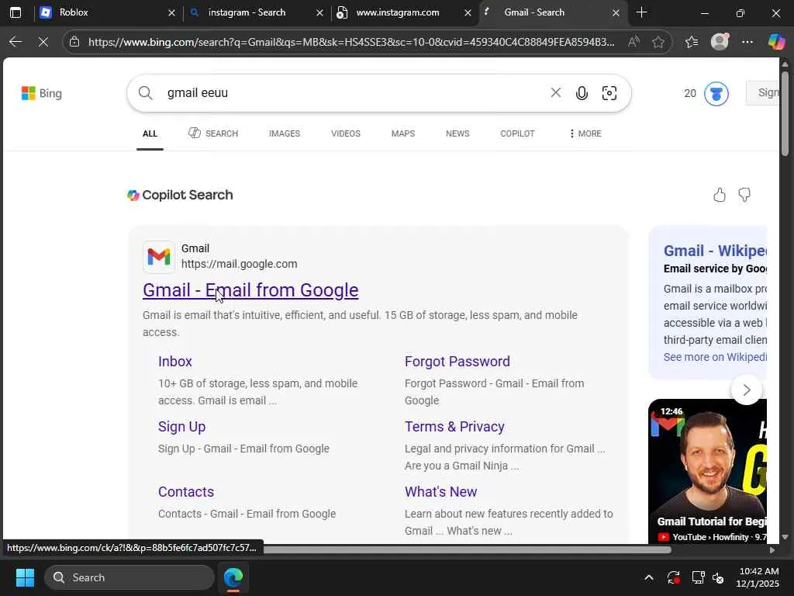Select the COPILOT tab

(517, 133)
